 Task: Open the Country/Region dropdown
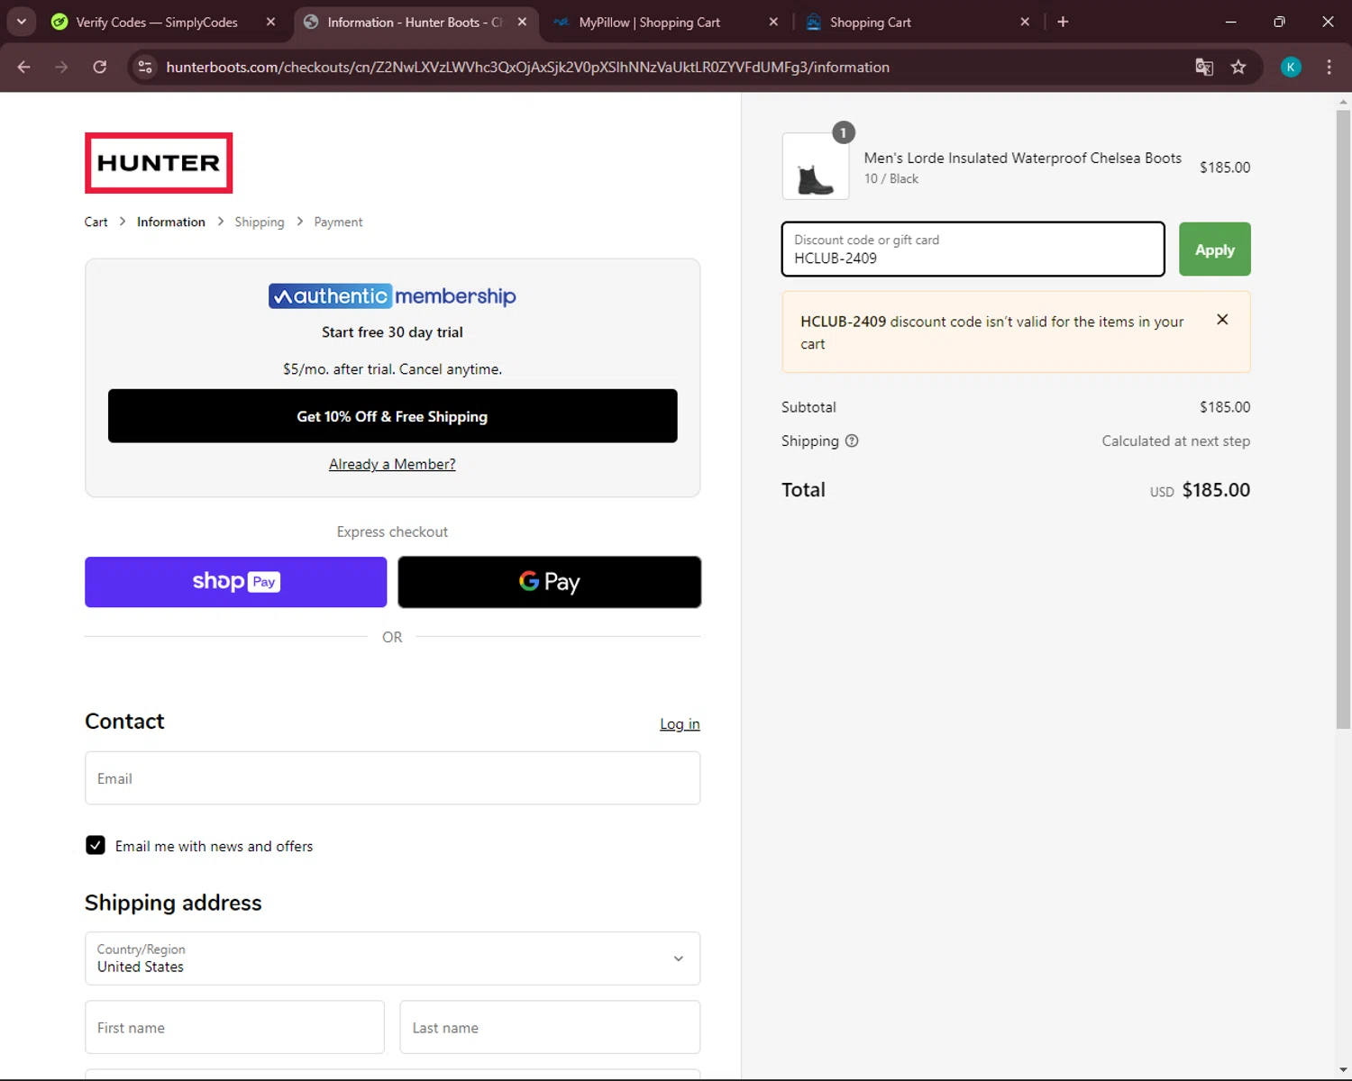pyautogui.click(x=392, y=958)
